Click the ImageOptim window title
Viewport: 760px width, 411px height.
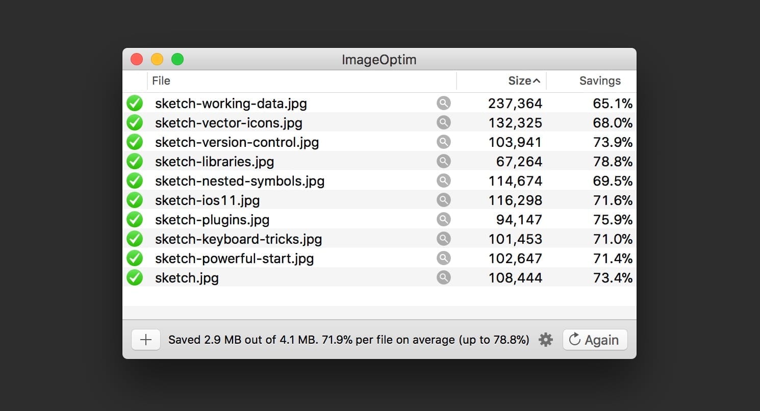pos(378,60)
